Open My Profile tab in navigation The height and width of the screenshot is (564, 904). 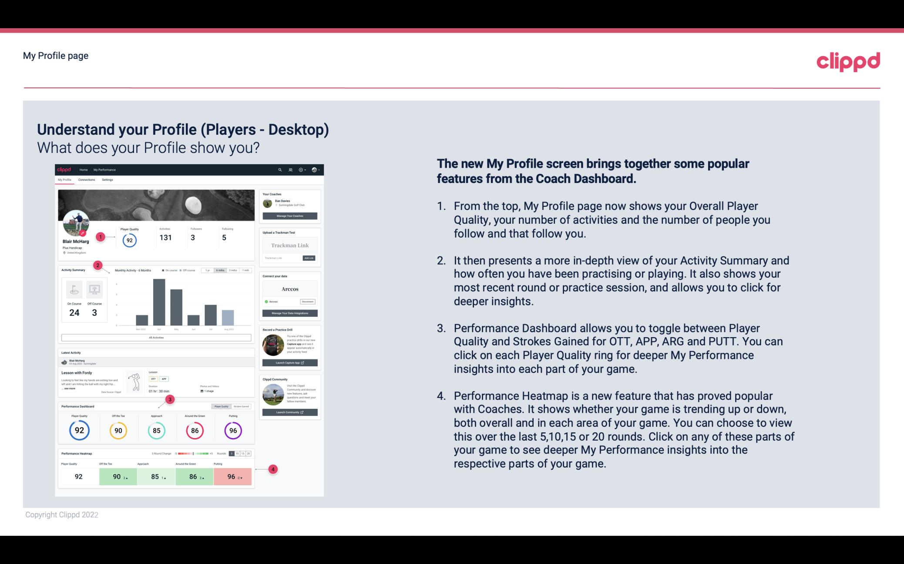click(65, 179)
